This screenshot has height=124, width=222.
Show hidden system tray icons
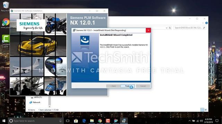point(190,121)
